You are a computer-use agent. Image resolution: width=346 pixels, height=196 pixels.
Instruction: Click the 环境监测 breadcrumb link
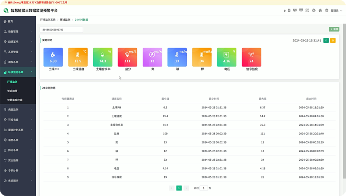[x=65, y=19]
